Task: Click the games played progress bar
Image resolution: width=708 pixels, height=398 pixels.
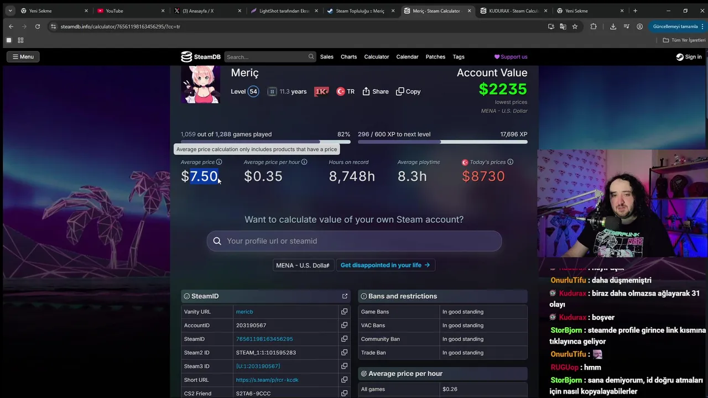Action: click(265, 142)
